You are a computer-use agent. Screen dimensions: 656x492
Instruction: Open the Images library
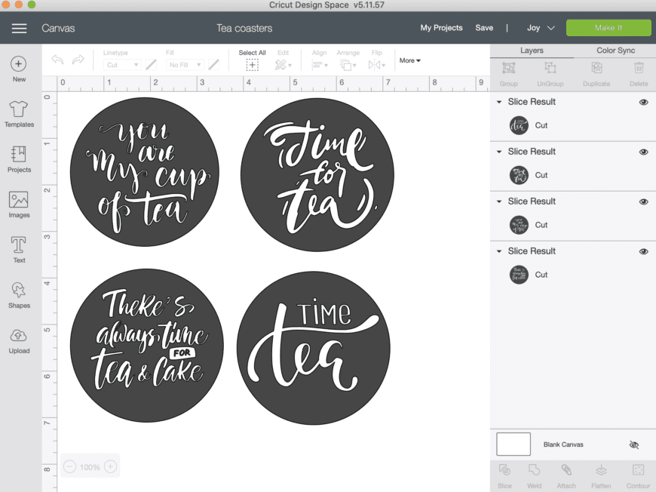(x=19, y=204)
